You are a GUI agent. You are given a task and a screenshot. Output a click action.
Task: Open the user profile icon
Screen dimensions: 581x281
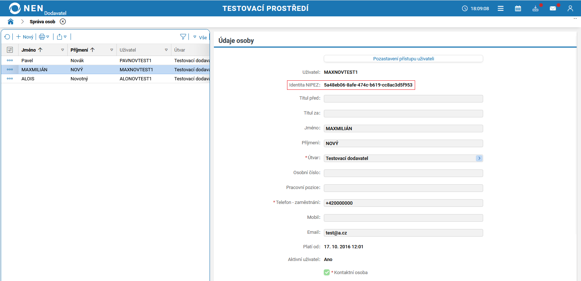tap(570, 8)
